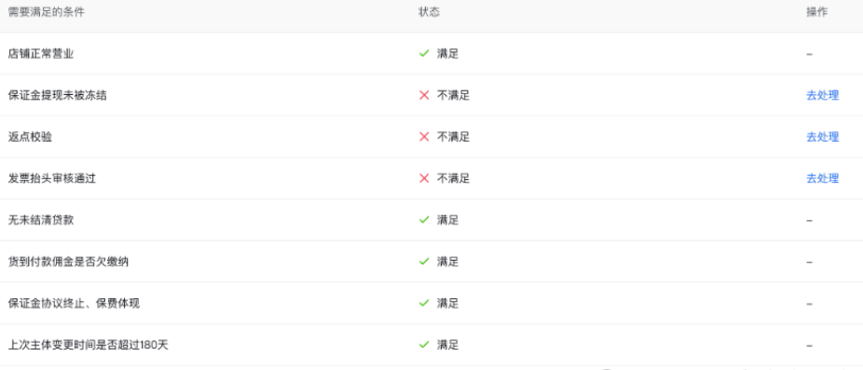Click green checkmark for 无未结清贷款
Image resolution: width=863 pixels, height=370 pixels.
click(x=424, y=220)
